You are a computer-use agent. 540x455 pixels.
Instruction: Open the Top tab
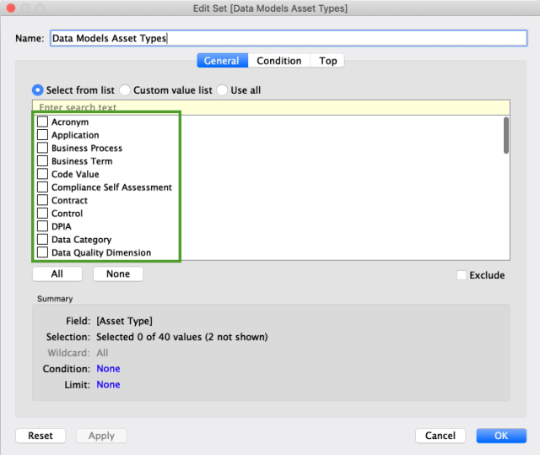click(328, 61)
